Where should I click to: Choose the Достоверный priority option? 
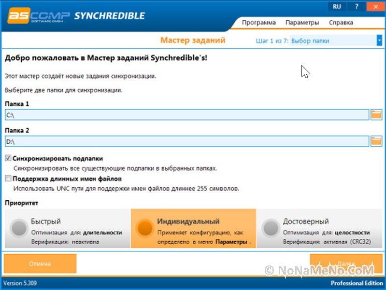coord(319,228)
